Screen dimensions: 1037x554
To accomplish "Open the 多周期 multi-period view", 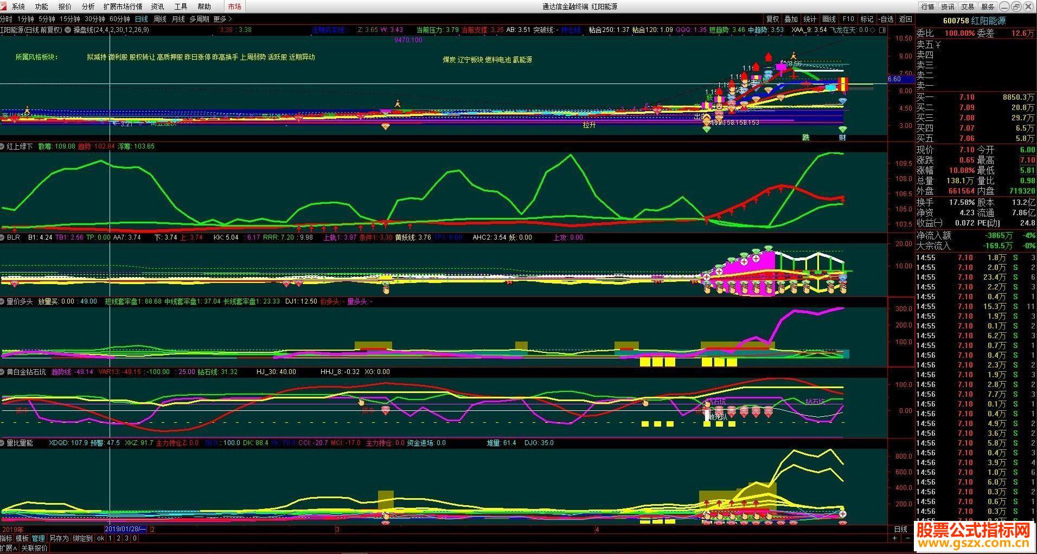I will coord(199,19).
